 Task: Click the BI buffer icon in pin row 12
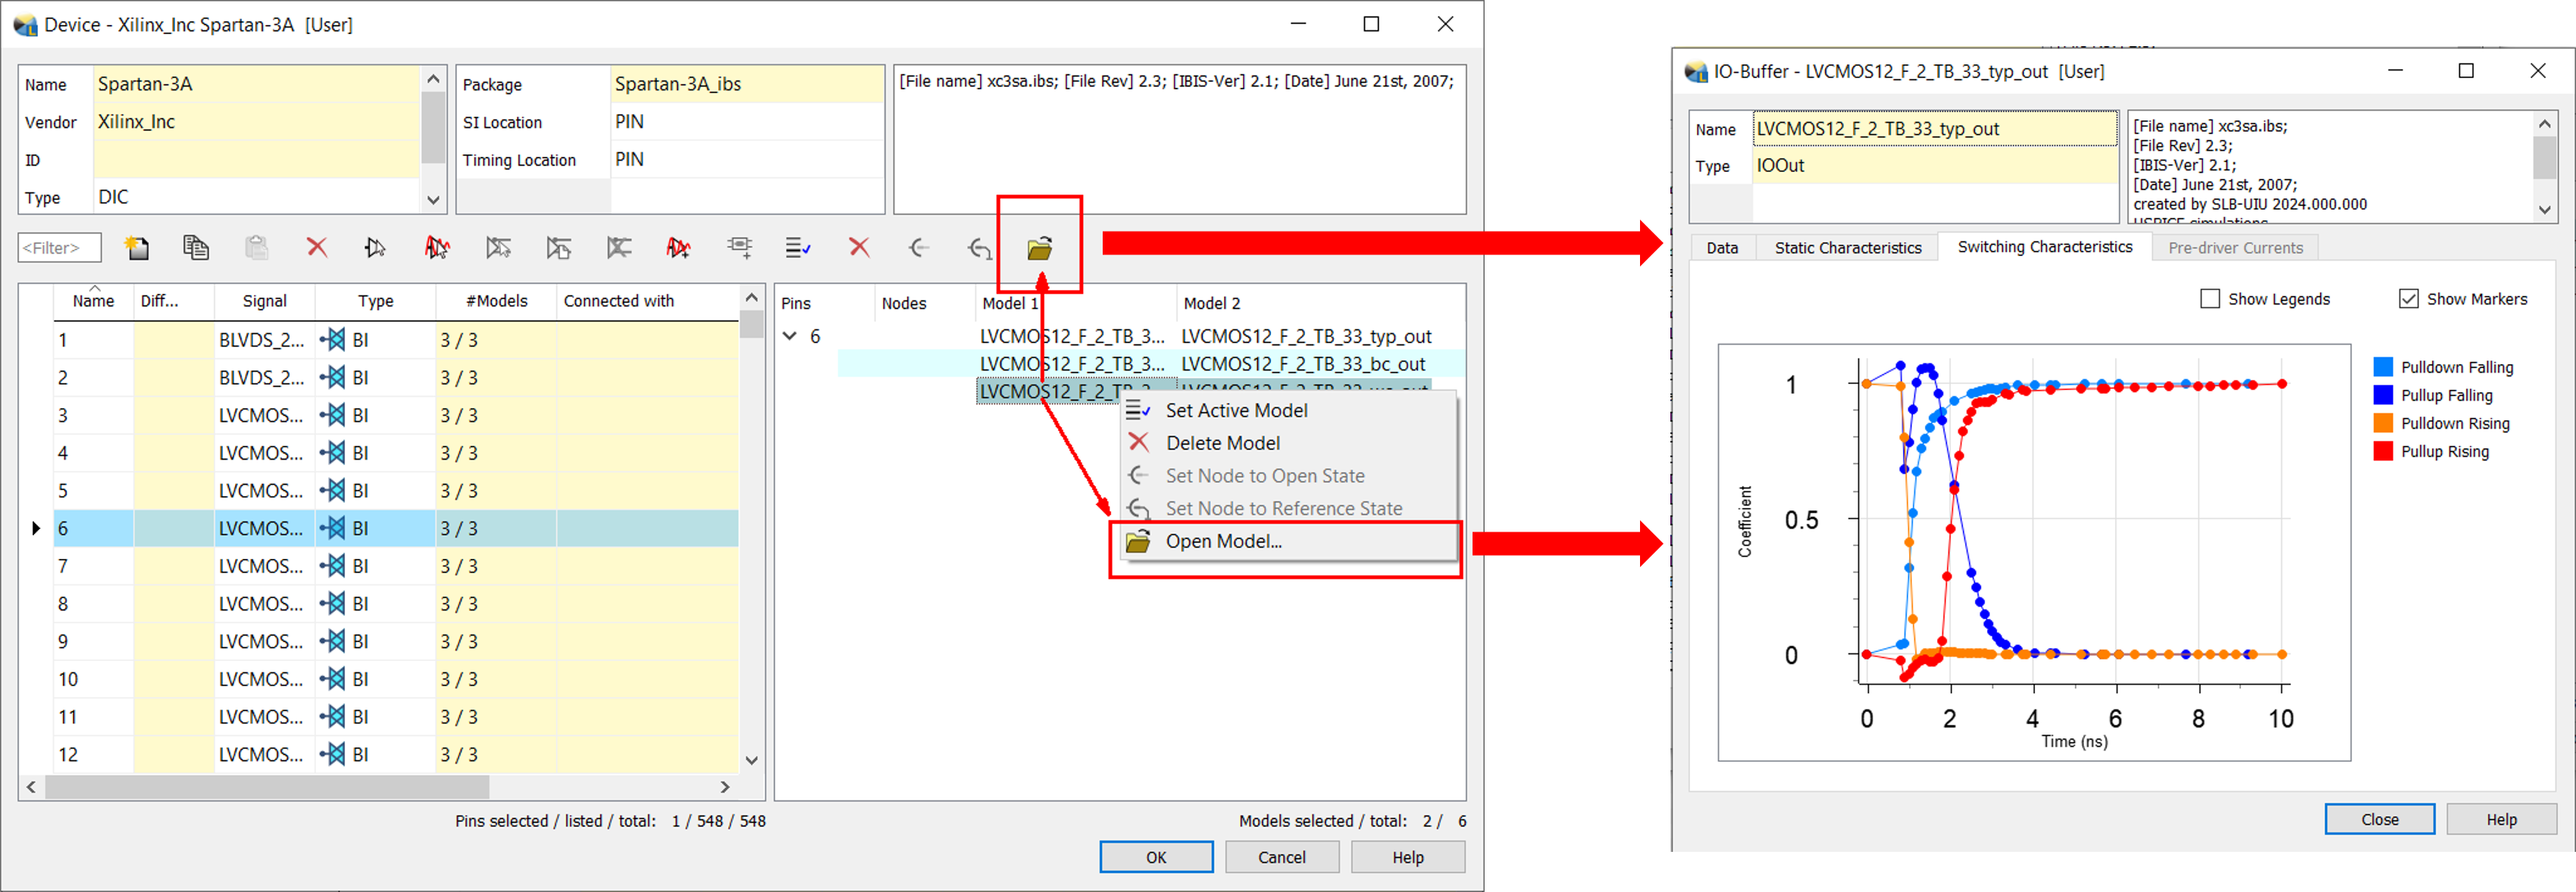pos(333,754)
